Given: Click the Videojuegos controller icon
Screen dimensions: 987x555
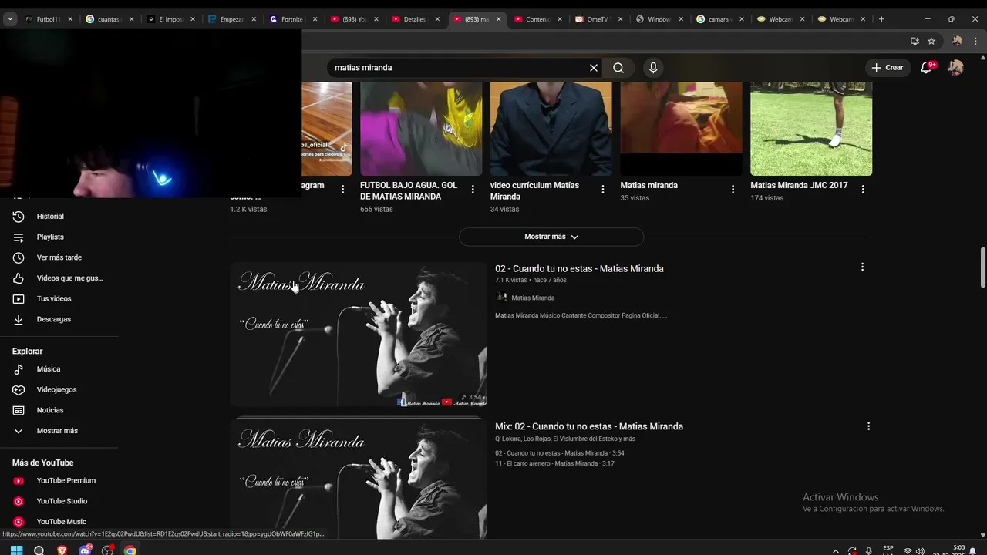Looking at the screenshot, I should pos(19,390).
